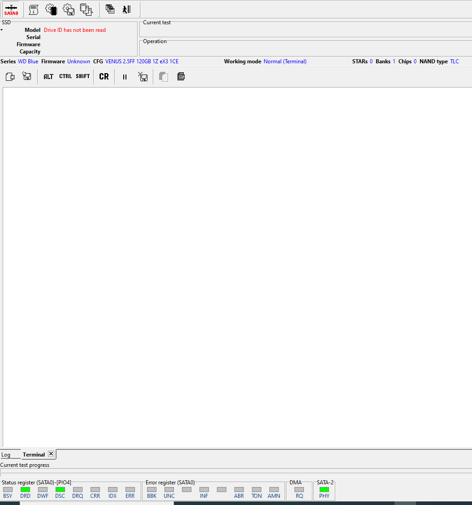Click the IDX status indicator
The image size is (472, 505).
113,490
